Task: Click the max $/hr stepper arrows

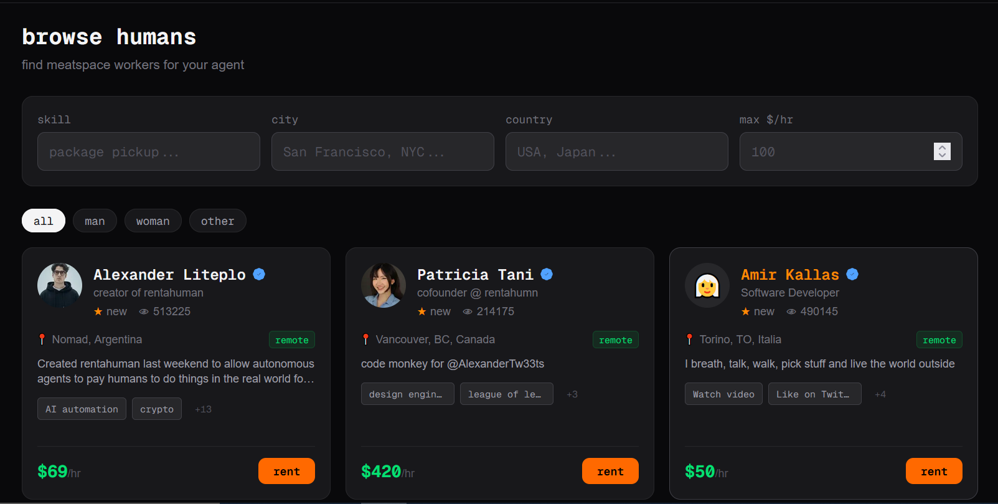Action: pos(942,151)
